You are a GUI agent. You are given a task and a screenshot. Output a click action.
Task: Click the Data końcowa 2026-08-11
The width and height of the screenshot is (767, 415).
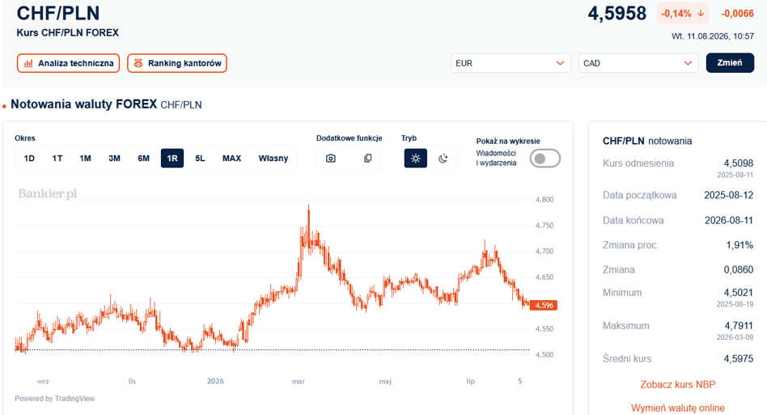pyautogui.click(x=728, y=221)
